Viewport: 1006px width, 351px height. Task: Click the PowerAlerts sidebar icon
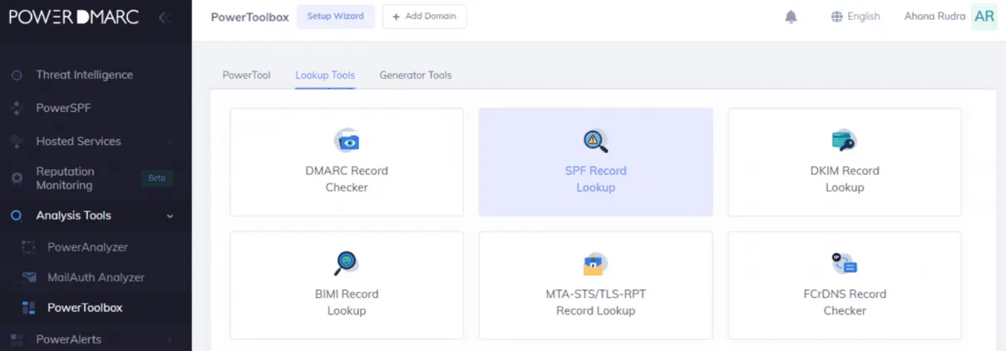[17, 339]
